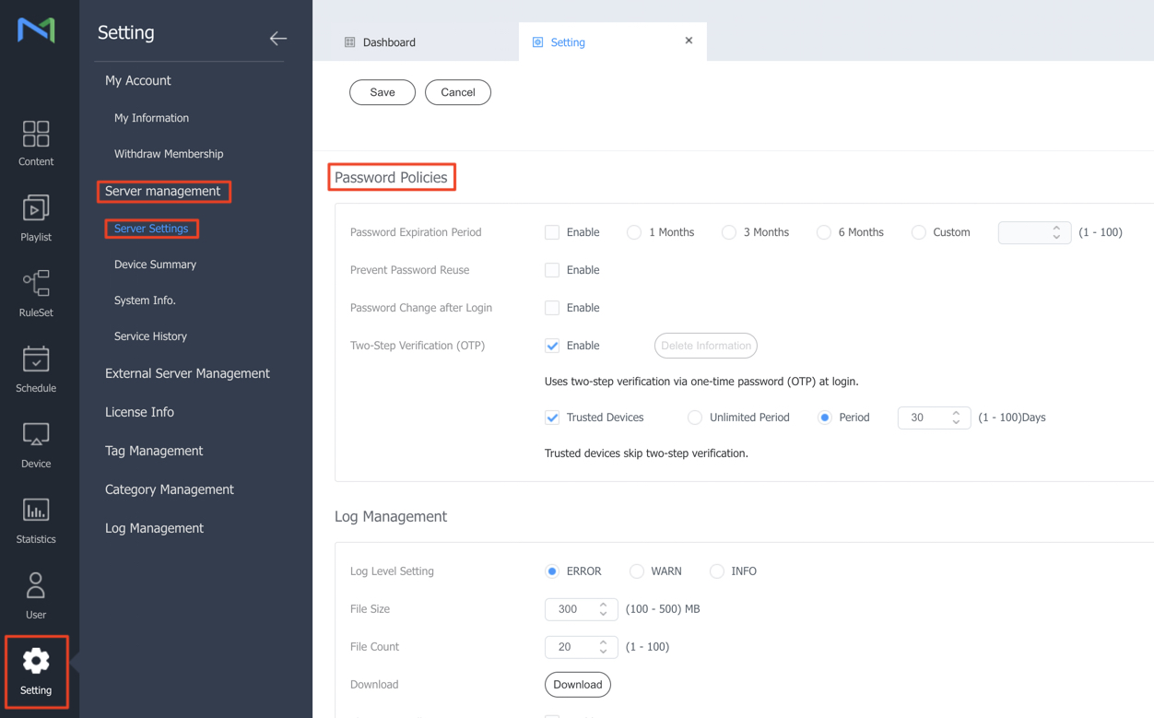Open Service History submenu
The width and height of the screenshot is (1154, 718).
[150, 336]
